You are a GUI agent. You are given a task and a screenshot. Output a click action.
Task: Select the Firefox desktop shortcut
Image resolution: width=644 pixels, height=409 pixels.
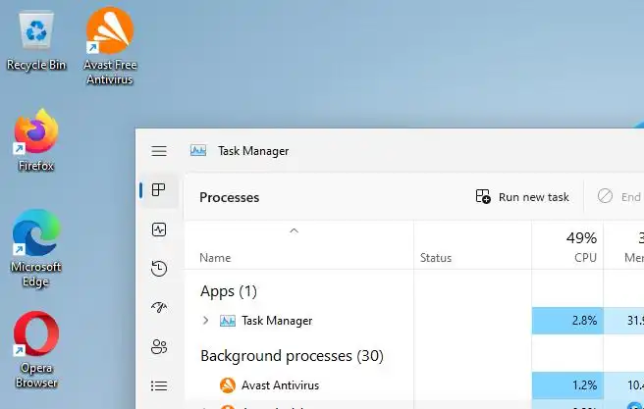36,140
